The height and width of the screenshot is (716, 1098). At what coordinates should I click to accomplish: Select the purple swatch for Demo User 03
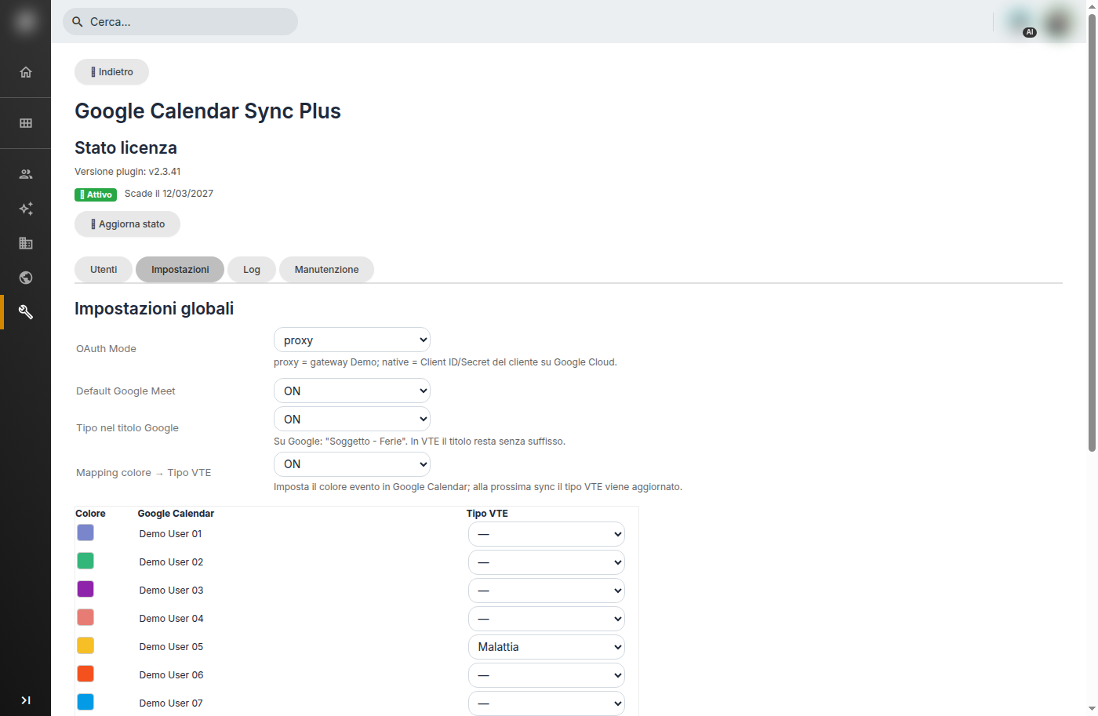coord(85,589)
